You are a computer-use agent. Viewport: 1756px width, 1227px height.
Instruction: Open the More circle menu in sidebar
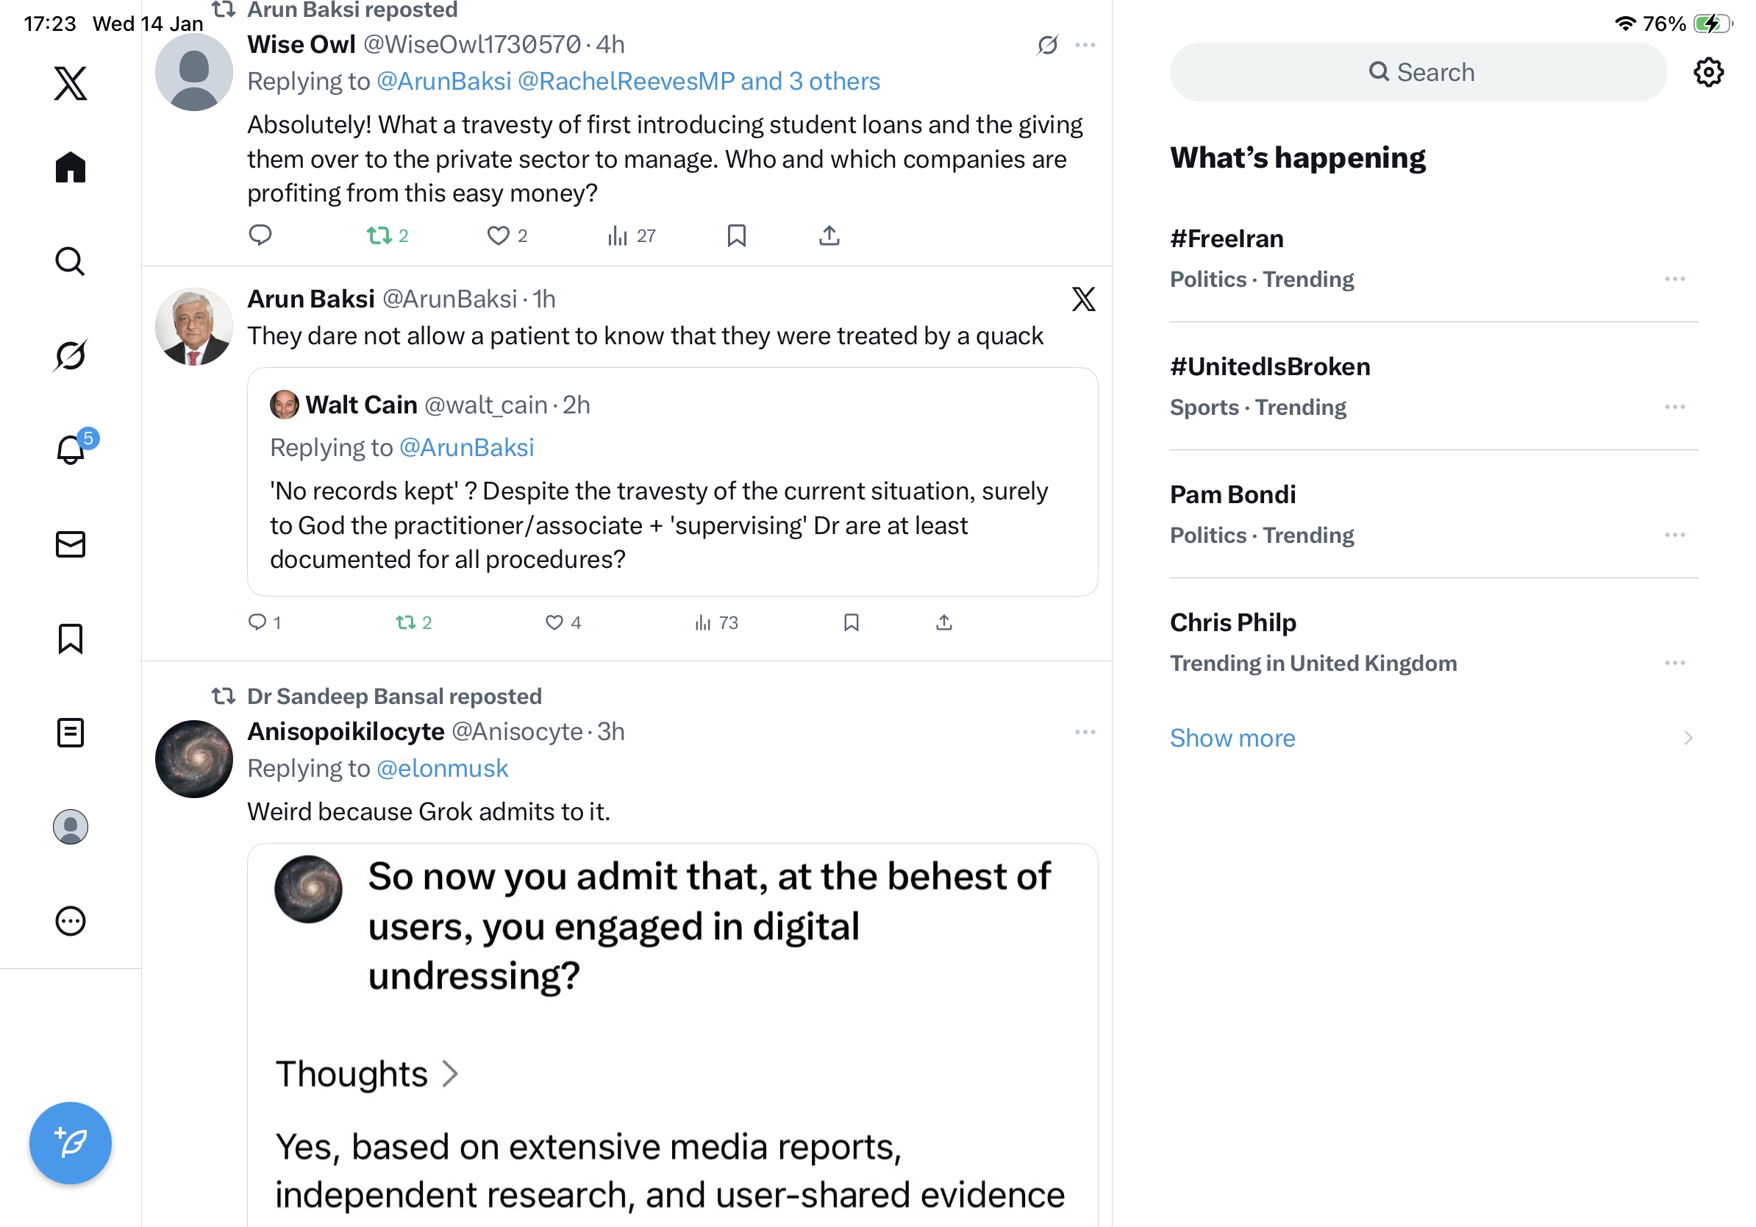71,921
